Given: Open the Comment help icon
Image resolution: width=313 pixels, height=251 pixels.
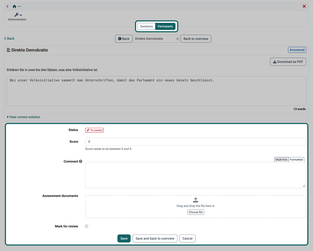Looking at the screenshot, I should pyautogui.click(x=81, y=161).
